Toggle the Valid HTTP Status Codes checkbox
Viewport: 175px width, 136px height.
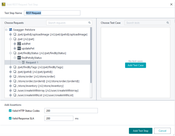[10, 111]
